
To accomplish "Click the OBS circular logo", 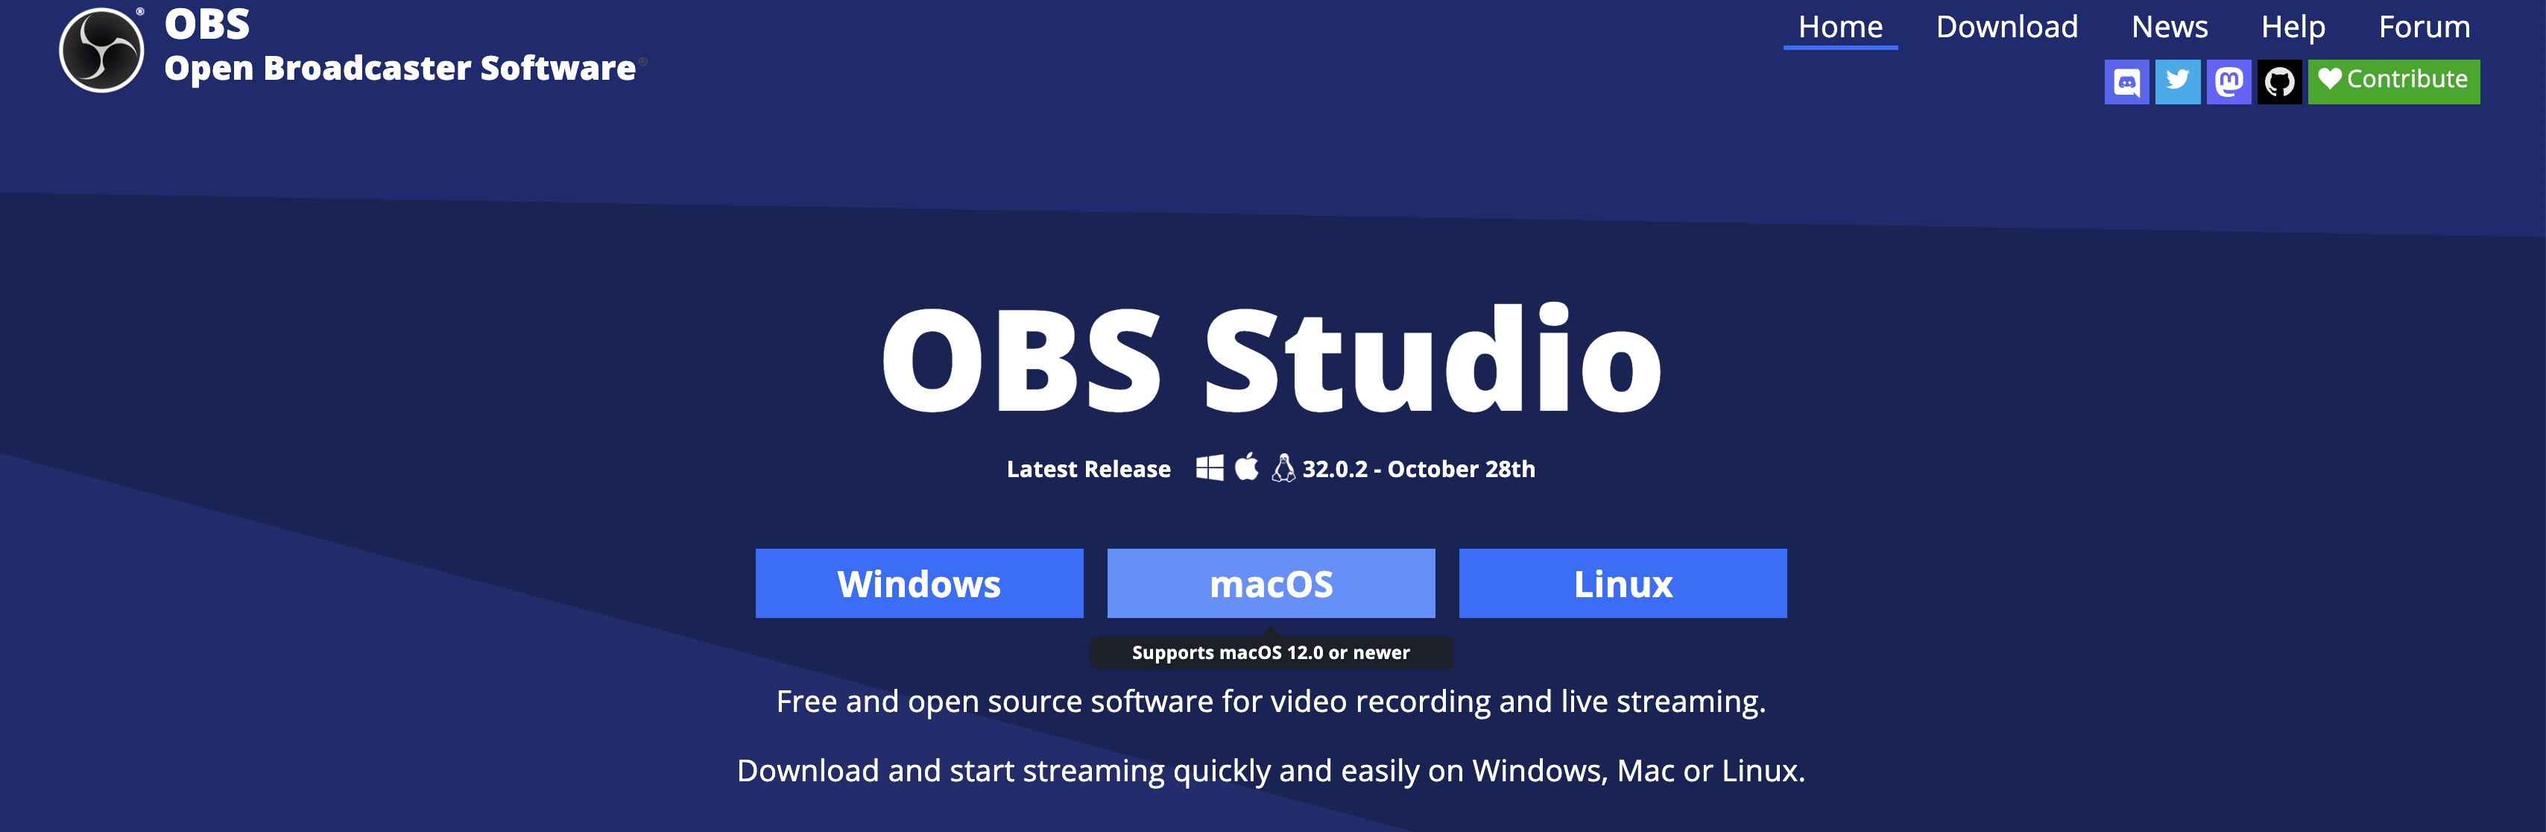I will click(101, 49).
